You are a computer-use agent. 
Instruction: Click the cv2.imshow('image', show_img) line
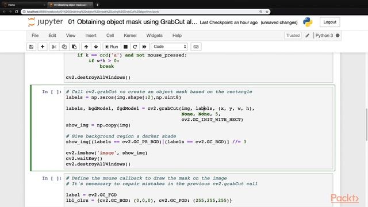tap(106, 153)
